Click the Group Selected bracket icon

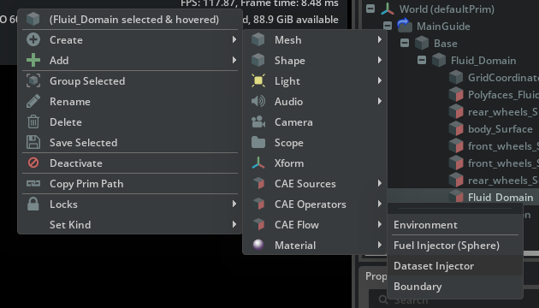click(x=33, y=81)
